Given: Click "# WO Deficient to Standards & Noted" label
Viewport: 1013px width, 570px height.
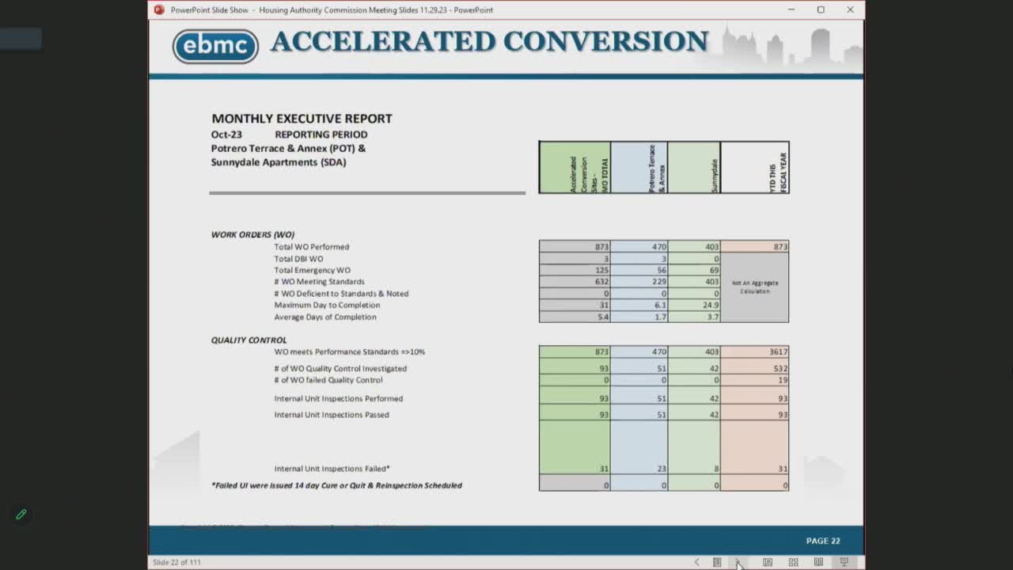Looking at the screenshot, I should click(342, 294).
